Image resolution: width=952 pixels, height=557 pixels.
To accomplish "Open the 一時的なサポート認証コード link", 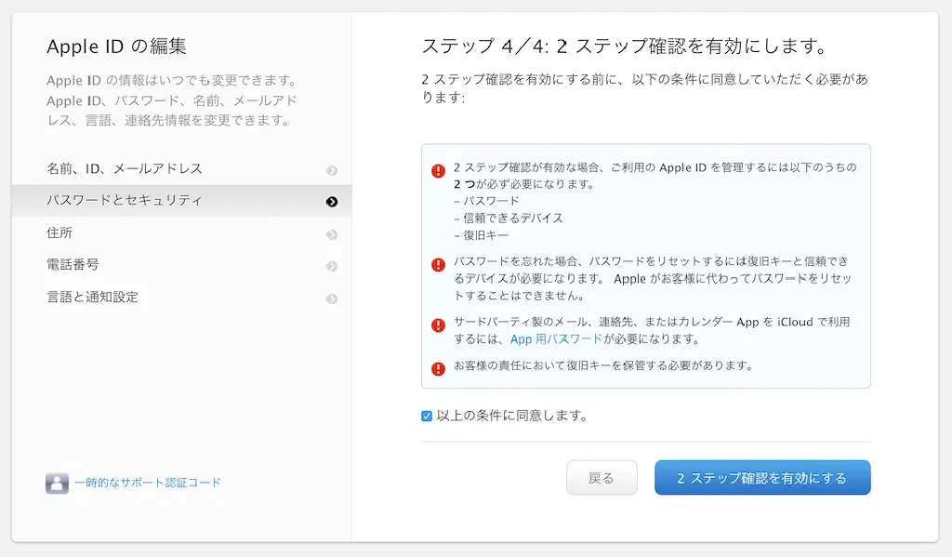I will click(148, 483).
